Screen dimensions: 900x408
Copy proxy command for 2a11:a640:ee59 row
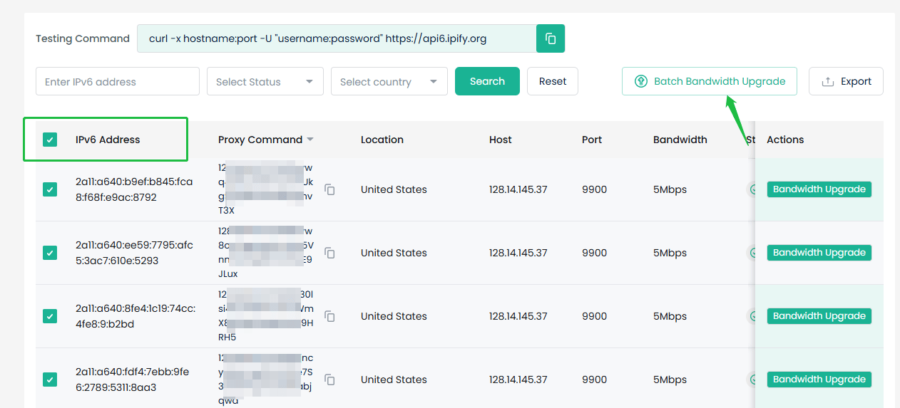[329, 253]
